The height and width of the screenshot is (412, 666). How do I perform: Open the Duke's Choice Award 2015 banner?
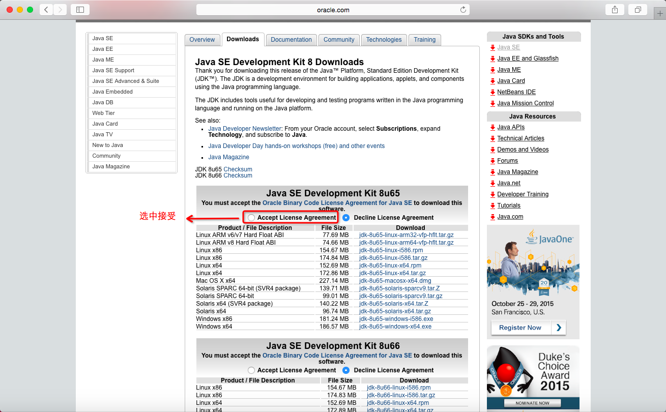point(533,378)
